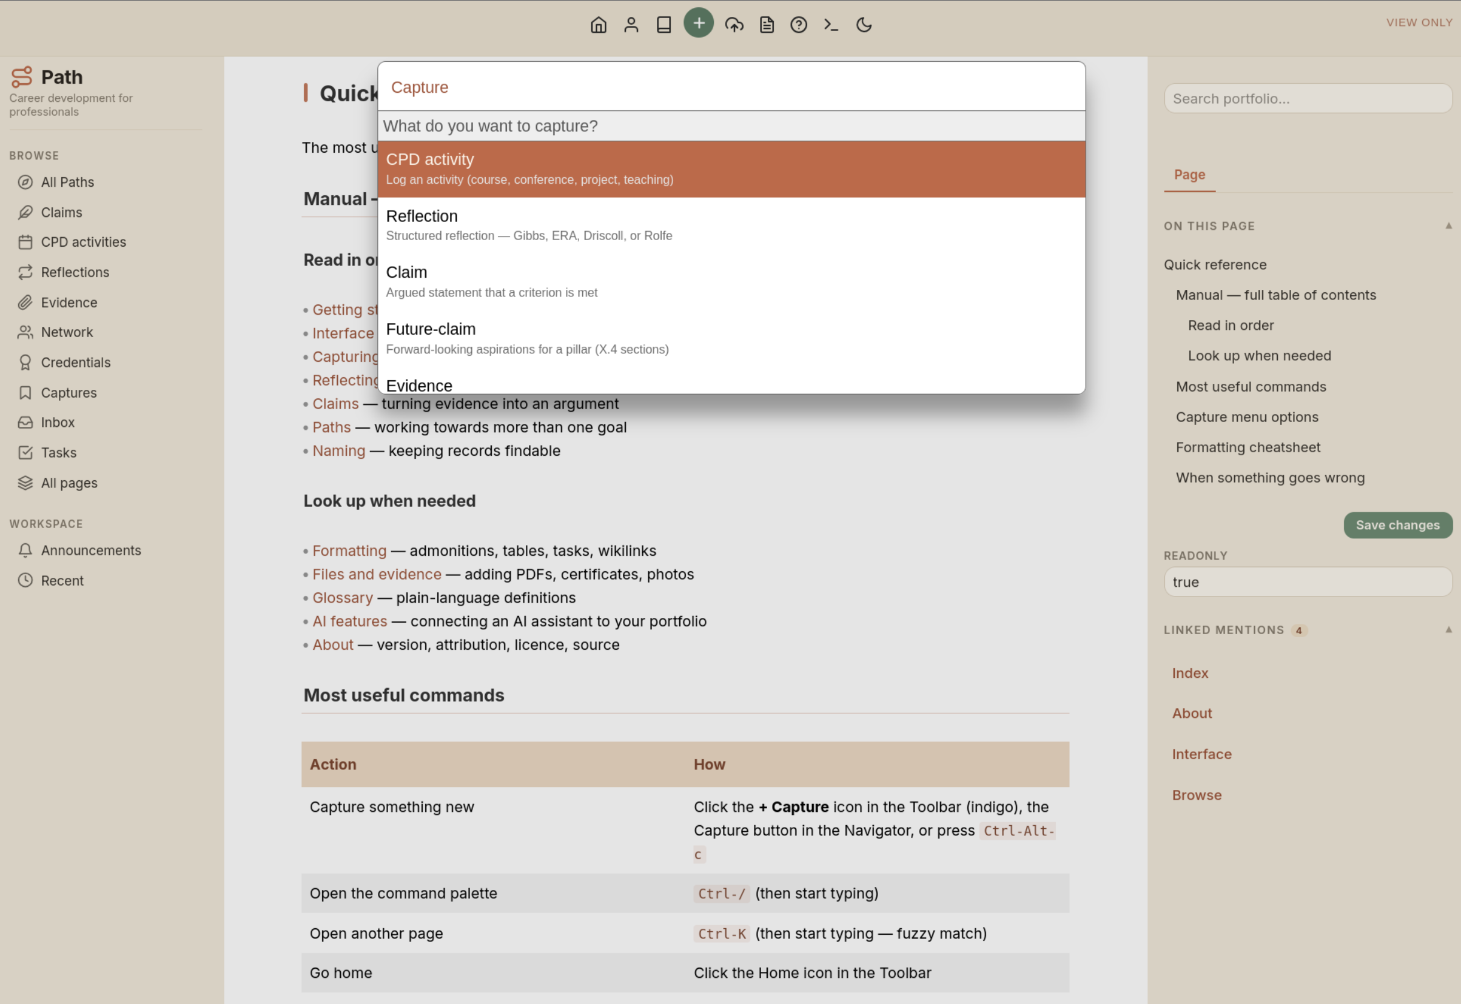Jump to 'When something goes wrong' entry
1461x1004 pixels.
pyautogui.click(x=1270, y=478)
